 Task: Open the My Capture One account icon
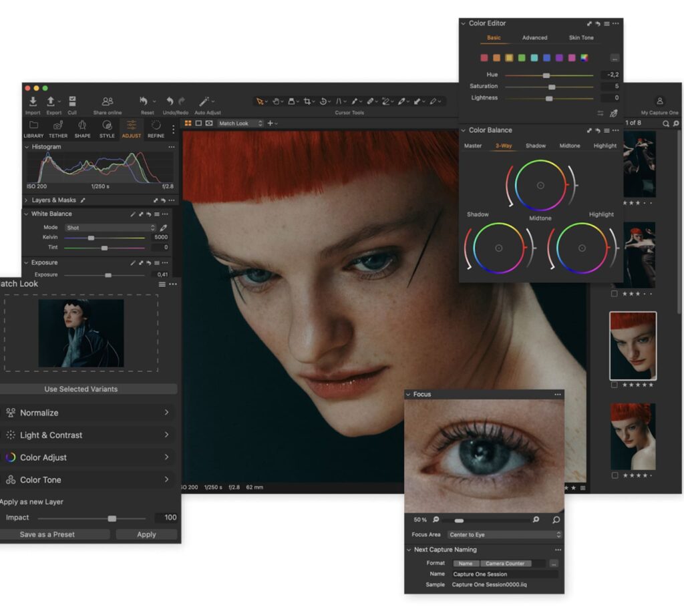659,101
